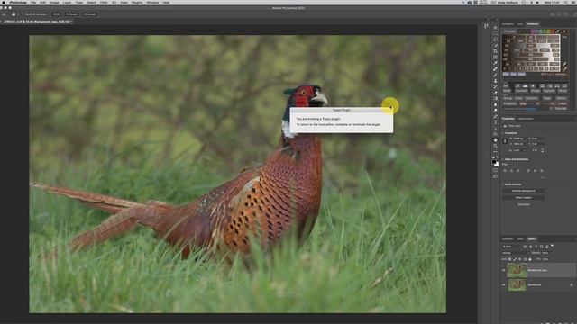Select the Spot Healing Brush tool
This screenshot has height=324, width=577.
495,69
